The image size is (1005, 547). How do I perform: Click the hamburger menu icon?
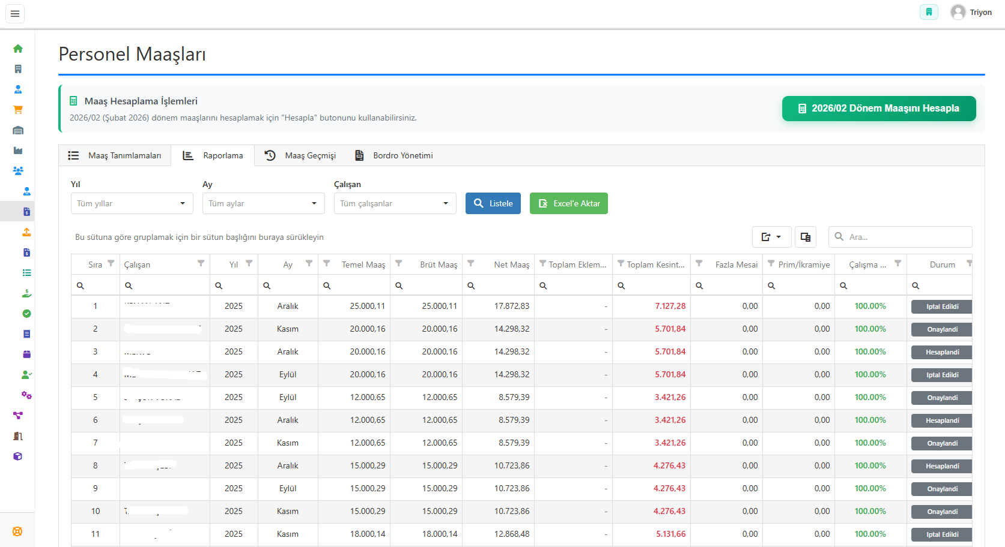coord(15,13)
